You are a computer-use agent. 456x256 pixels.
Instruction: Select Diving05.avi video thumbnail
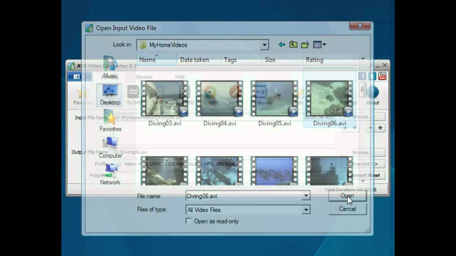274,98
